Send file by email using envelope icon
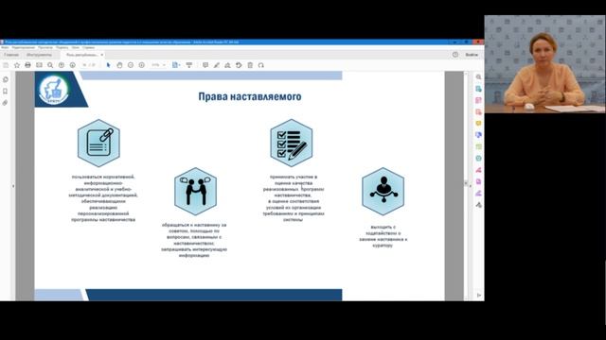This screenshot has height=340, width=606. point(39,65)
